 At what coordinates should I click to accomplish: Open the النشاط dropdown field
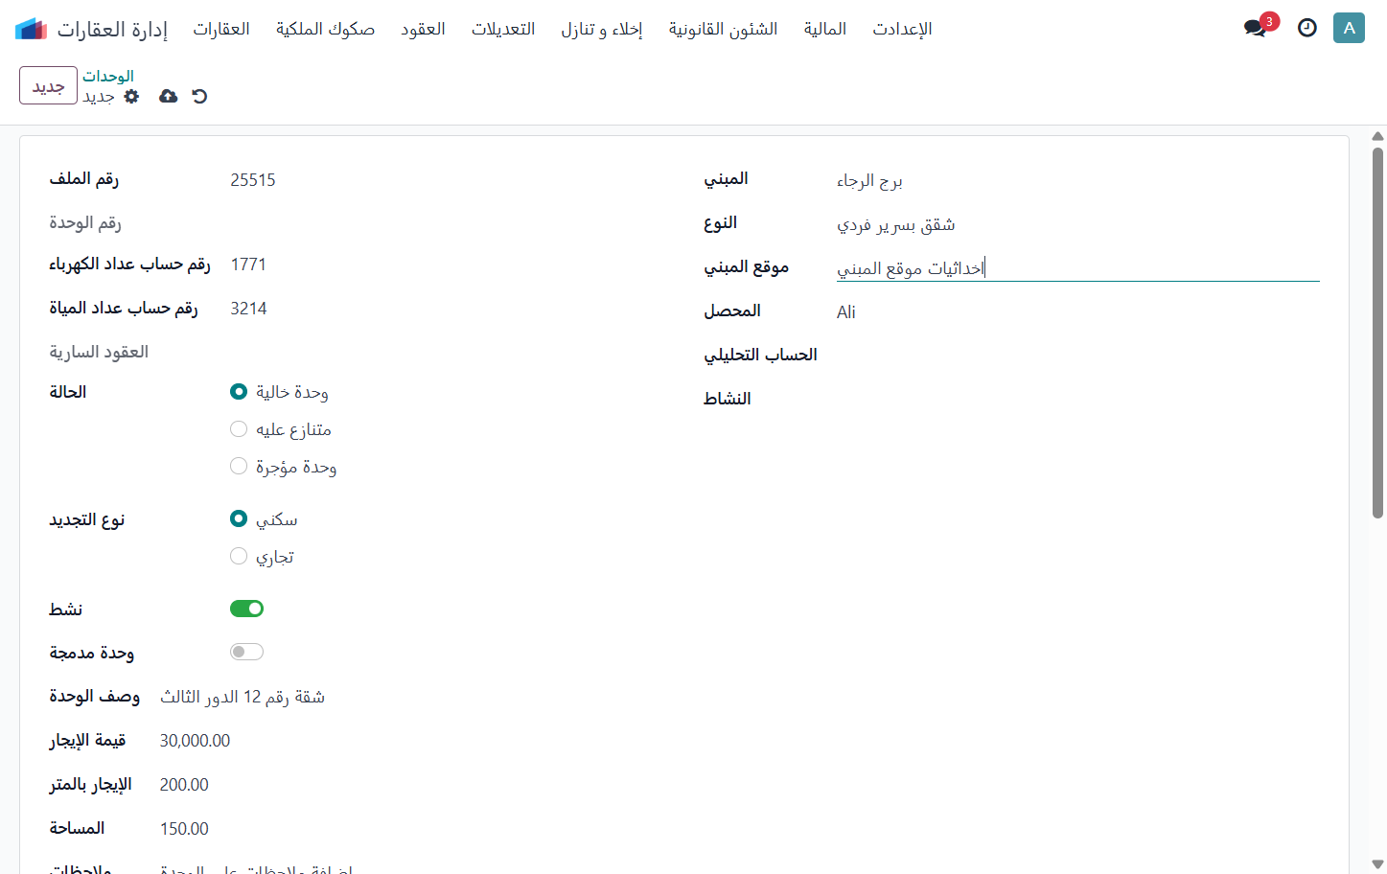tap(1077, 401)
